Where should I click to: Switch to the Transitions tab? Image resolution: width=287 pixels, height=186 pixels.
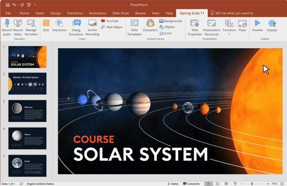tap(75, 13)
